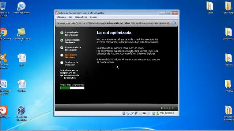The height and width of the screenshot is (131, 234).
Task: Click the La red optimizada heading
Action: pyautogui.click(x=114, y=33)
